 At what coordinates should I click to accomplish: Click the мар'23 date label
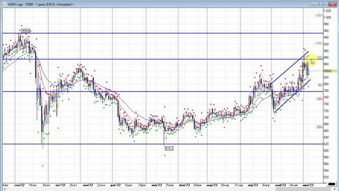(x=212, y=185)
